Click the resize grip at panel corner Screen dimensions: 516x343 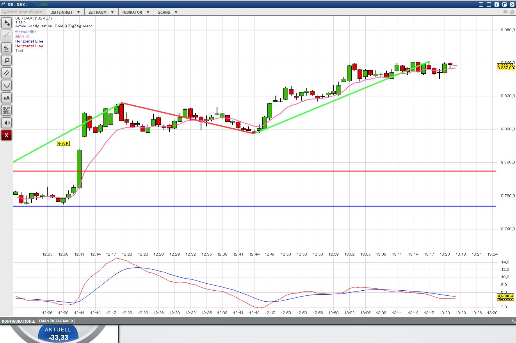(x=513, y=321)
